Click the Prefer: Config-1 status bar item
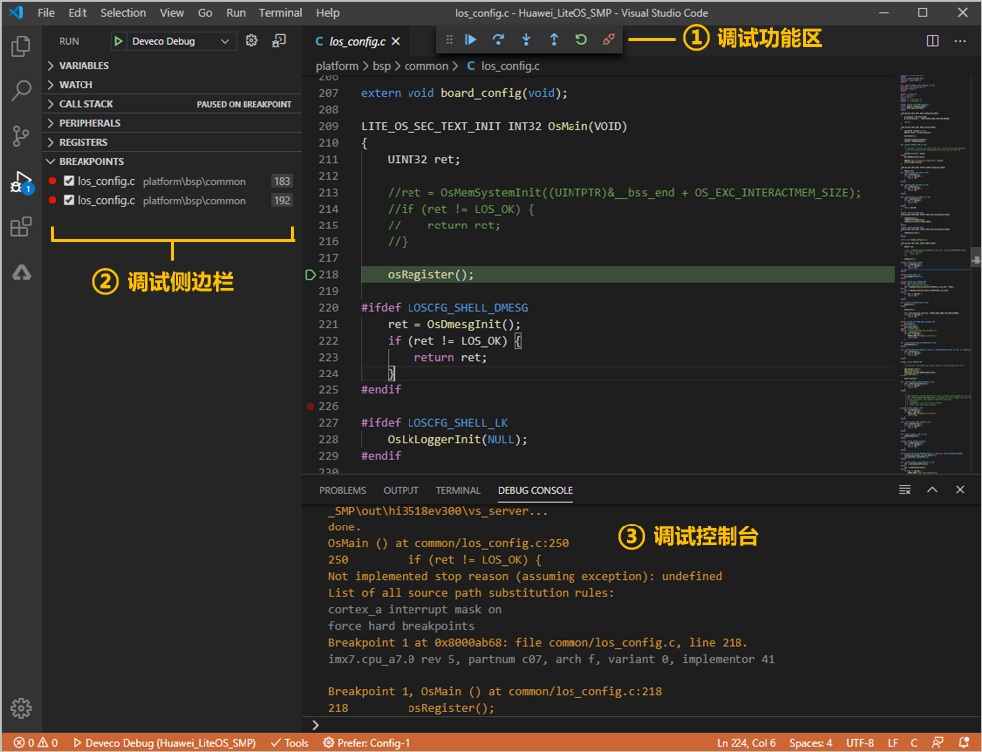982x752 pixels. [367, 743]
